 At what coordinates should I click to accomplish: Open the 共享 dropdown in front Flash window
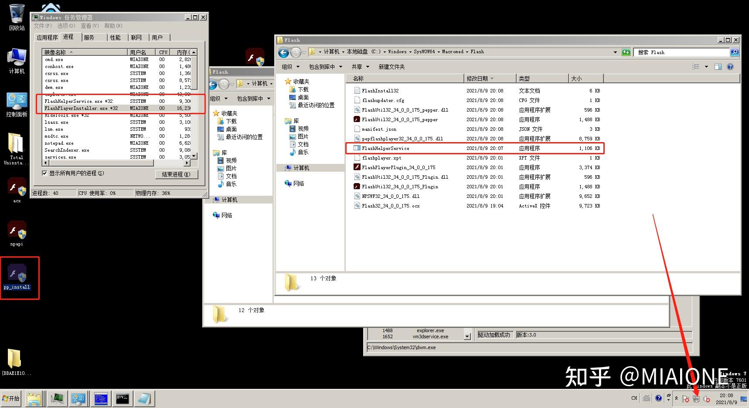tap(361, 67)
